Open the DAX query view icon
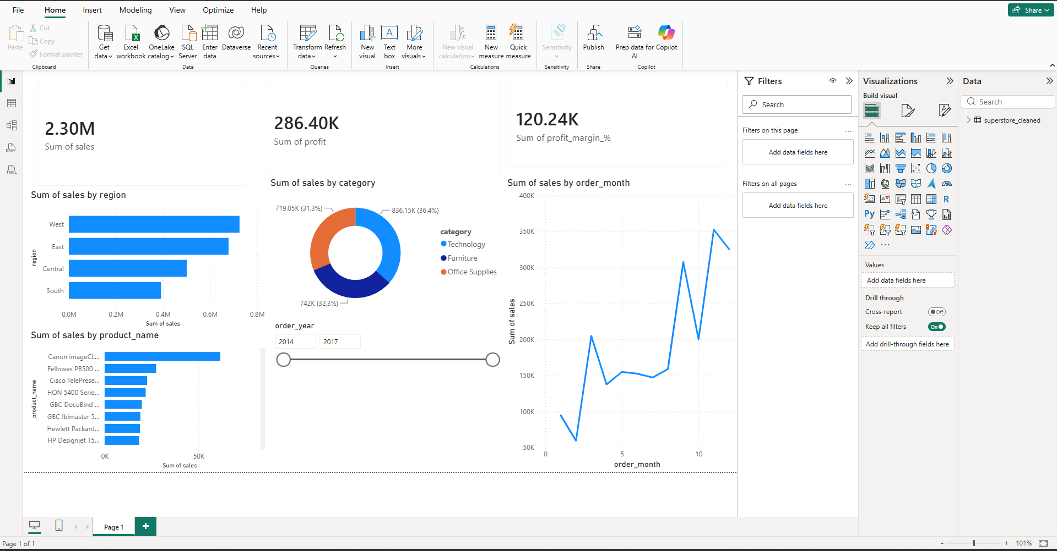This screenshot has width=1057, height=551. [12, 147]
